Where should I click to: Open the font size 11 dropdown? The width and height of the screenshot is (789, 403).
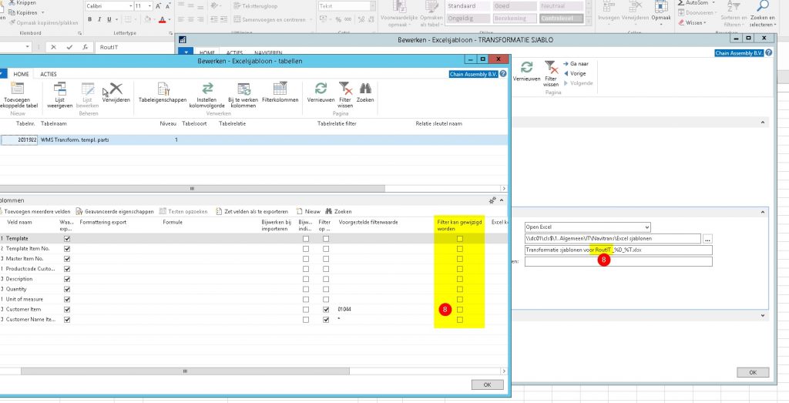[x=149, y=6]
